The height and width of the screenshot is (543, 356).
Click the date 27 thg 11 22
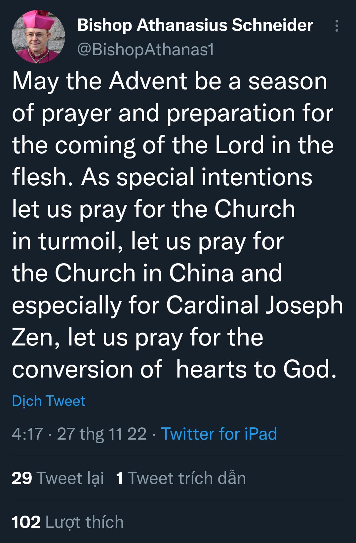[x=101, y=434]
